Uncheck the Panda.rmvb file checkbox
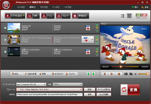 5,28
